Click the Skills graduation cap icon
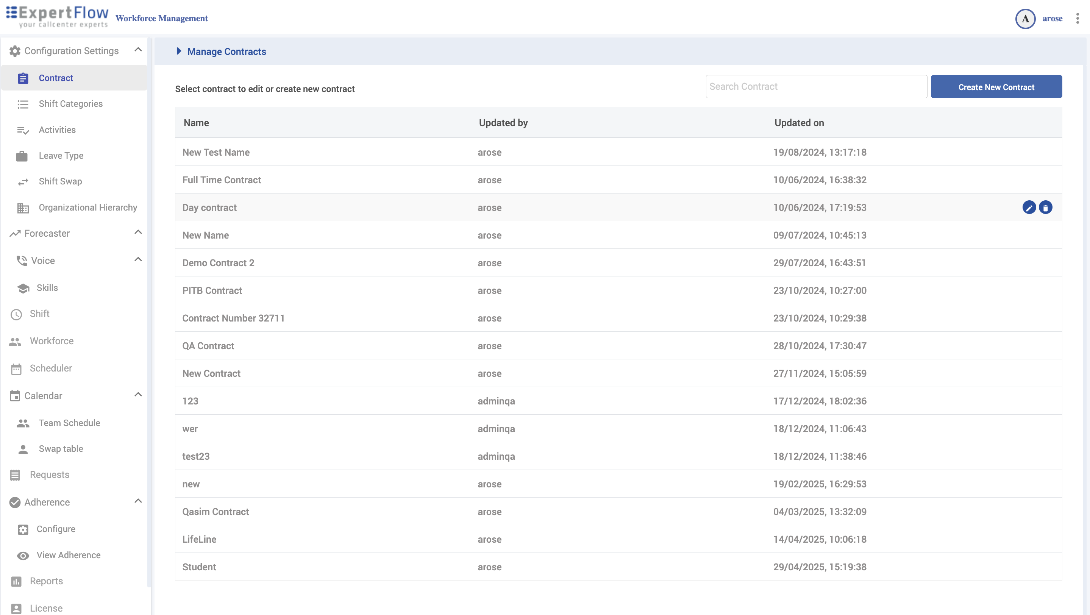 click(x=23, y=288)
